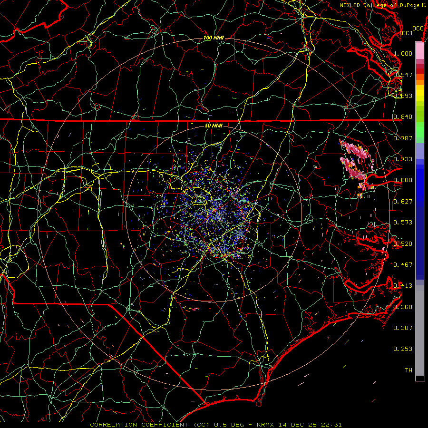The height and width of the screenshot is (428, 428).
Task: Select the 0.840 scale value
Action: pos(403,117)
